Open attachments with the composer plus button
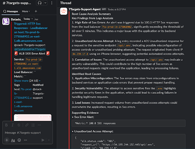The width and height of the screenshot is (195, 149). [7, 140]
